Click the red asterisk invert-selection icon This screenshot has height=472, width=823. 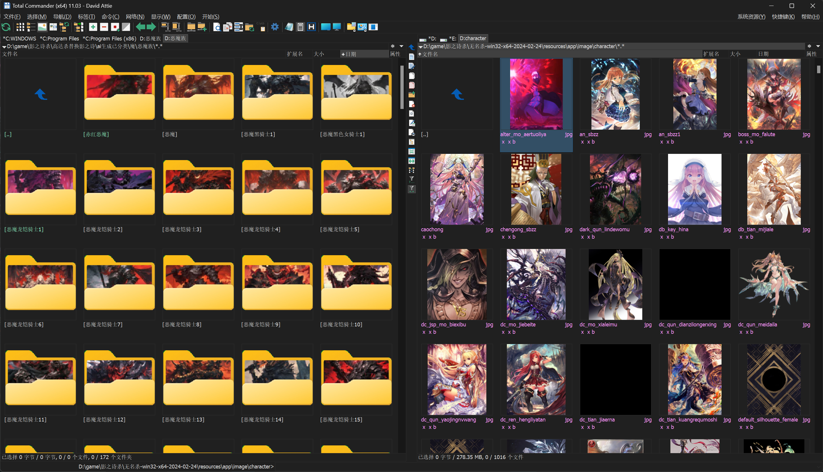click(x=115, y=27)
